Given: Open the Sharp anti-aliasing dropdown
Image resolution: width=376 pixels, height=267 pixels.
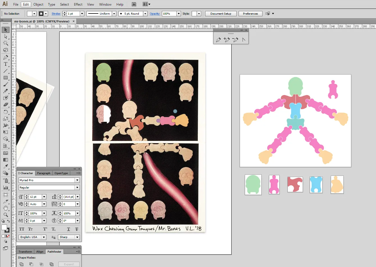Looking at the screenshot, I should click(77, 237).
